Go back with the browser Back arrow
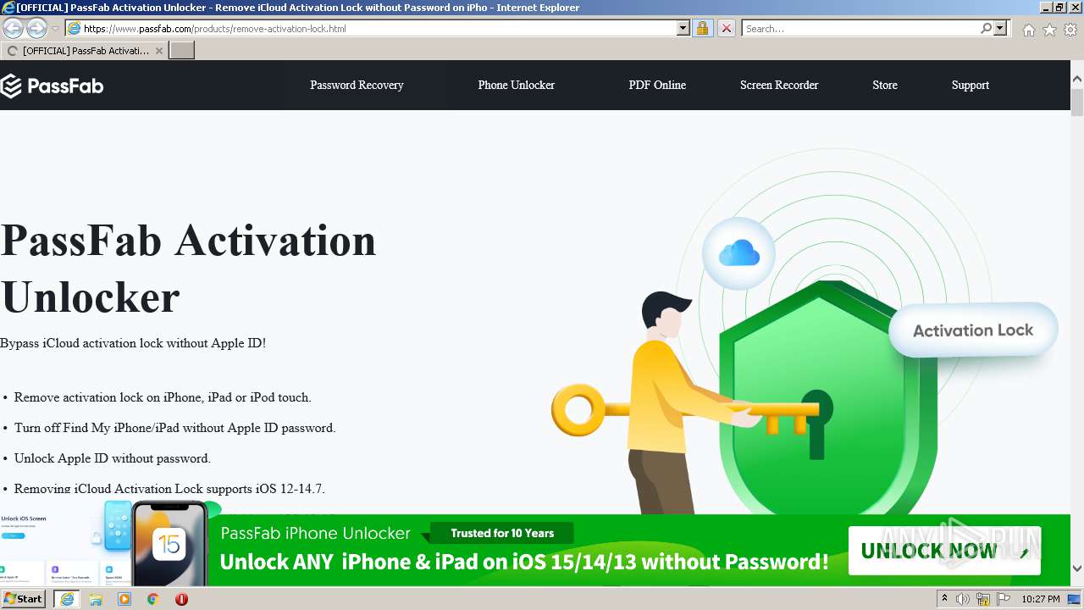This screenshot has width=1084, height=610. (14, 29)
